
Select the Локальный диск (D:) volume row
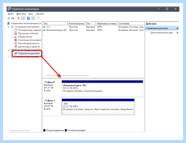[93, 30]
